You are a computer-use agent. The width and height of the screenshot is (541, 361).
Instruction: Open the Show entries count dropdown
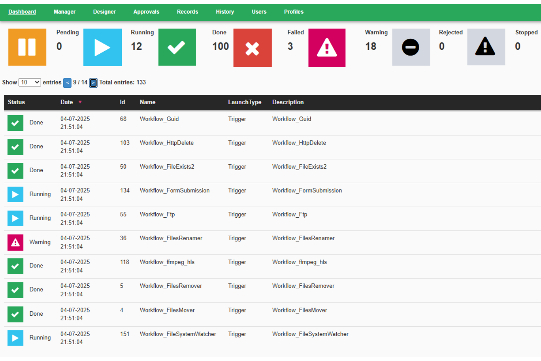(30, 82)
